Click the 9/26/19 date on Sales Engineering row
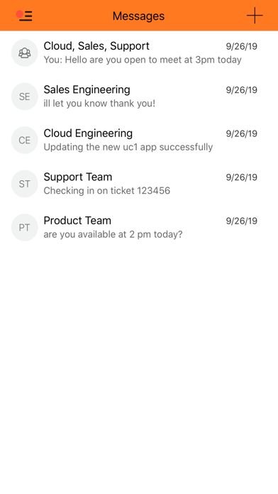This screenshot has height=494, width=278. point(242,90)
